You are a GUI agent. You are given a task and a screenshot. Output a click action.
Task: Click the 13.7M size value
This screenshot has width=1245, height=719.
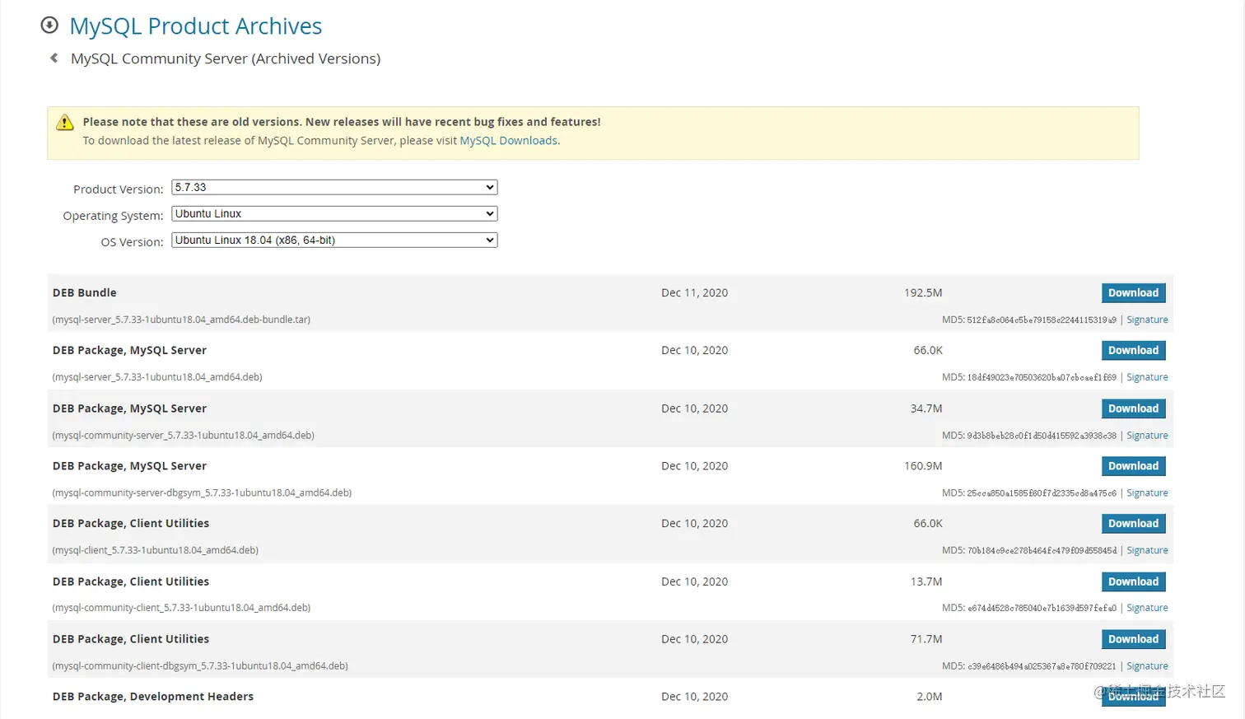point(926,581)
